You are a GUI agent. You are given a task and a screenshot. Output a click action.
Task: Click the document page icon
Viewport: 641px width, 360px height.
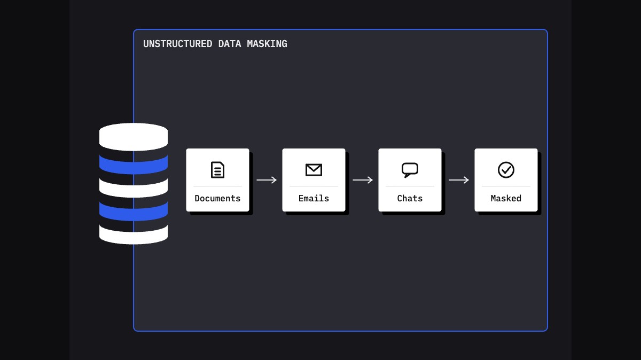(x=217, y=170)
